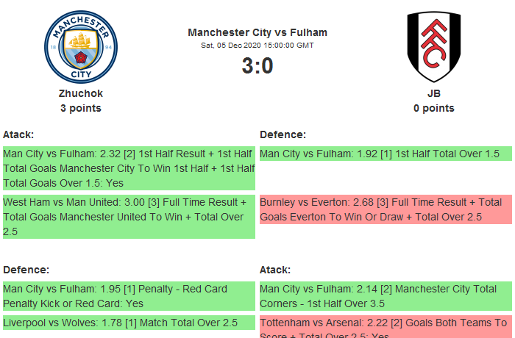The width and height of the screenshot is (515, 338).
Task: Click Zhuchok's Atack section heading
Action: tap(18, 134)
